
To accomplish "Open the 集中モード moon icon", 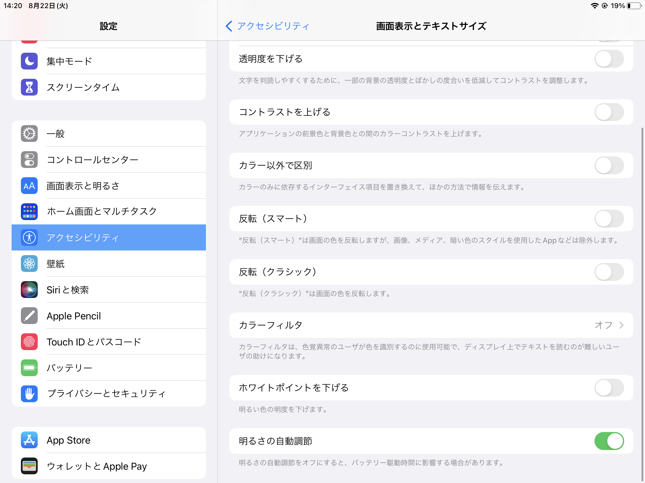I will point(29,61).
